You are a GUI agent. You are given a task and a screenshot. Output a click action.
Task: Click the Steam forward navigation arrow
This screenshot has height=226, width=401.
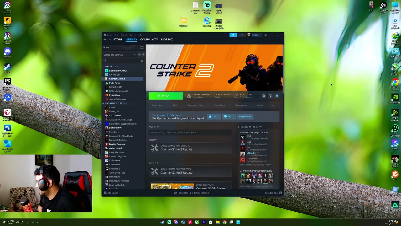coord(110,40)
